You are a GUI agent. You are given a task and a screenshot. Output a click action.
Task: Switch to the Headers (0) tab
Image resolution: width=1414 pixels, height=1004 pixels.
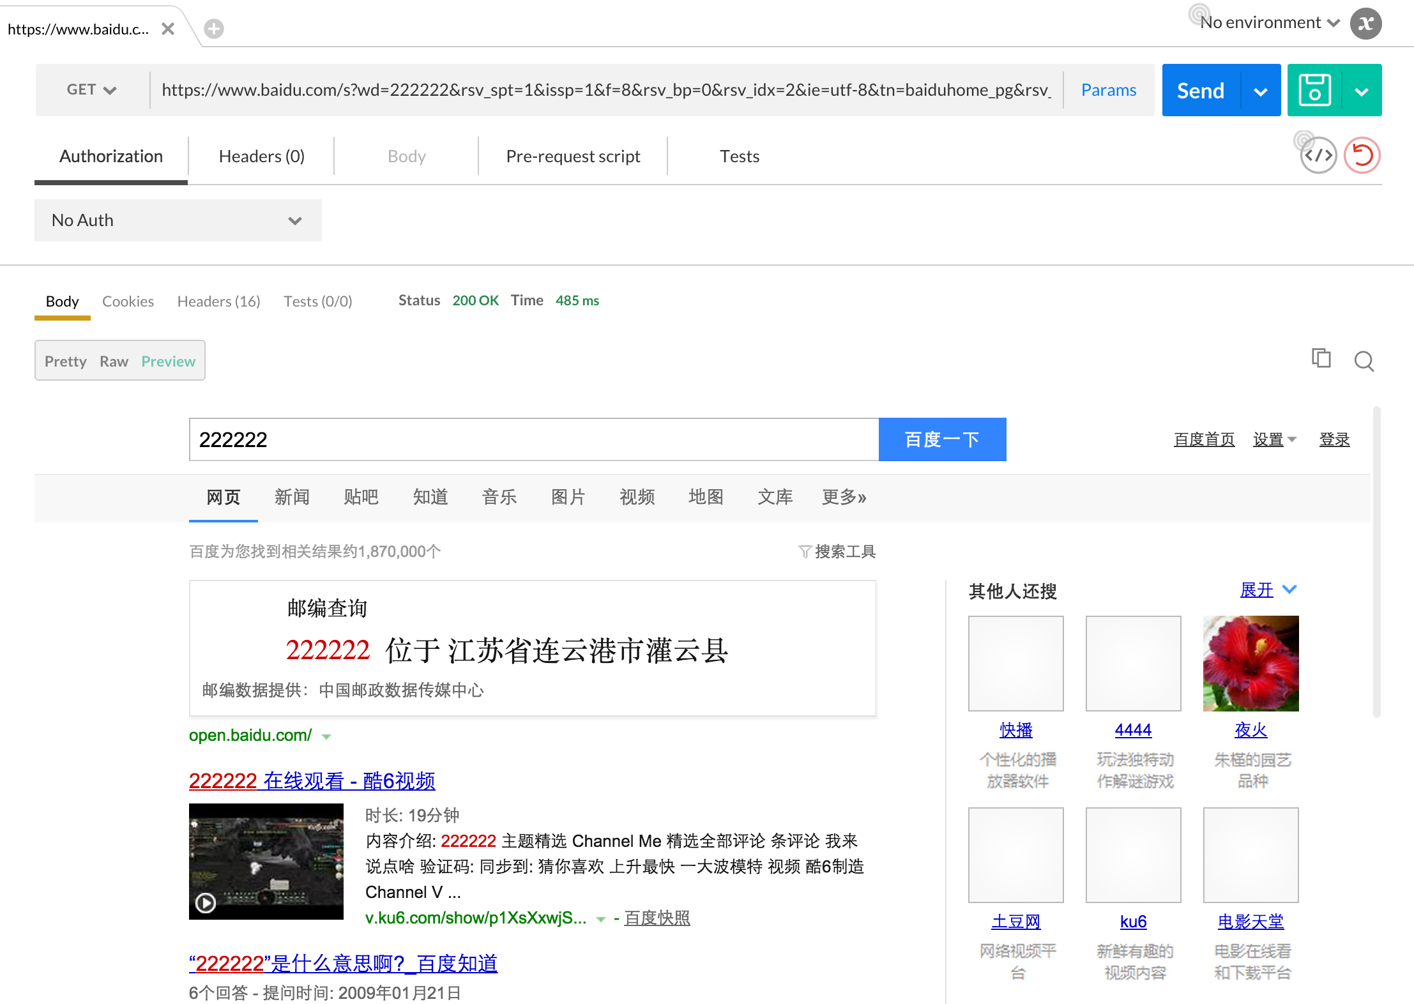262,156
